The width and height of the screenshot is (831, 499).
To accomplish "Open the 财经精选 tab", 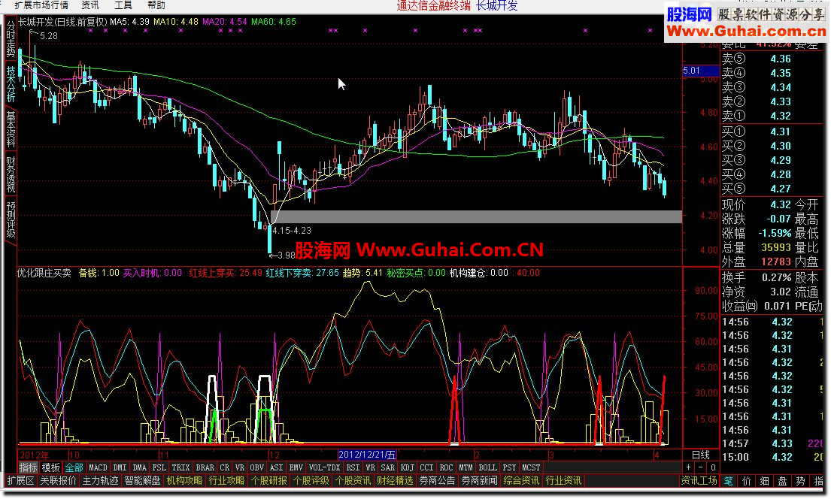I will pyautogui.click(x=395, y=481).
